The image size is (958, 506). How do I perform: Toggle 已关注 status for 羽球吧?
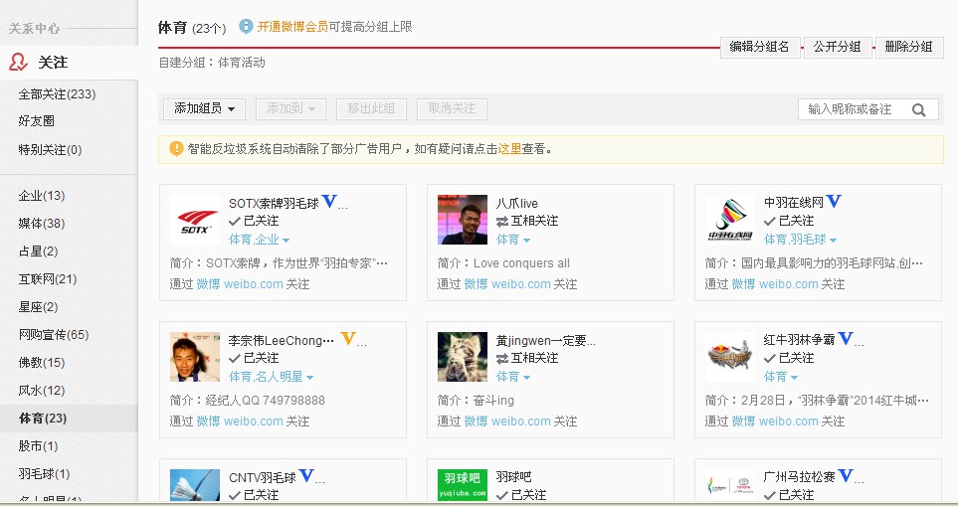tap(521, 495)
